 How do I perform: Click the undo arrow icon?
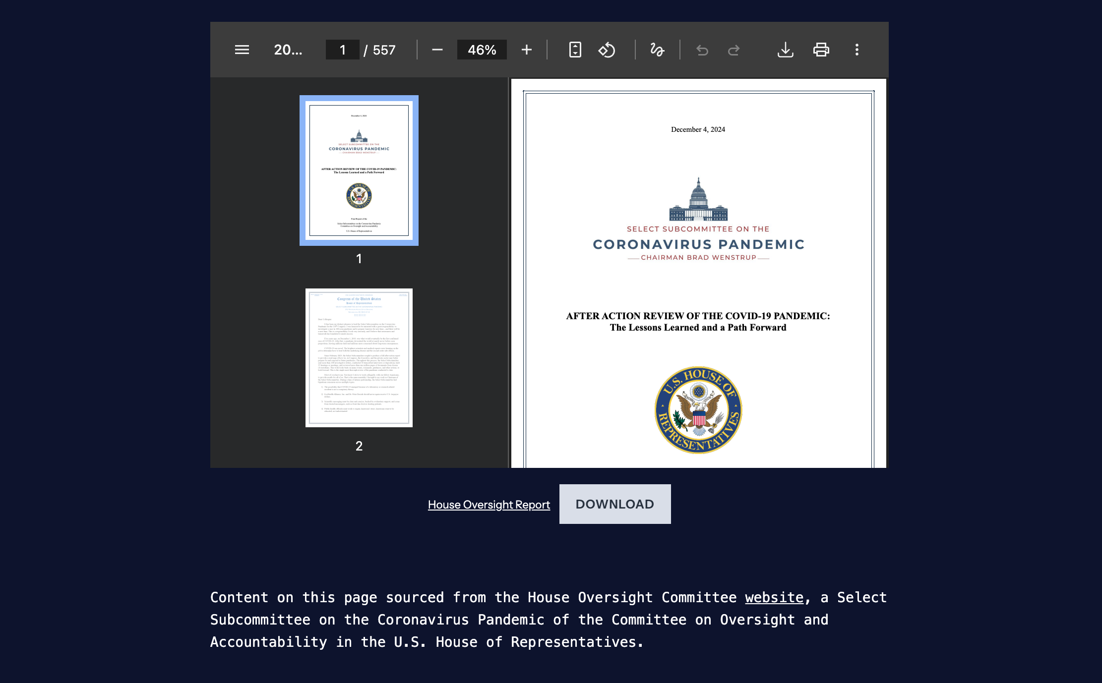point(702,50)
